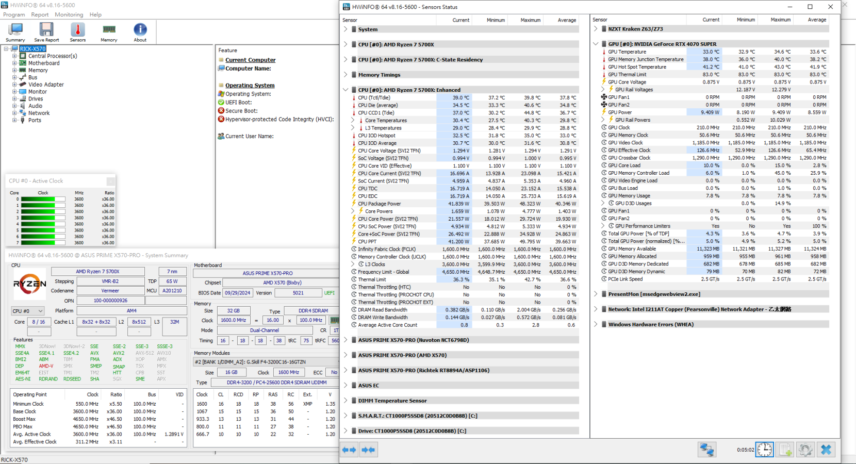Click the expand columns double-arrow button in Sensors Status
Image resolution: width=856 pixels, height=464 pixels.
(349, 450)
